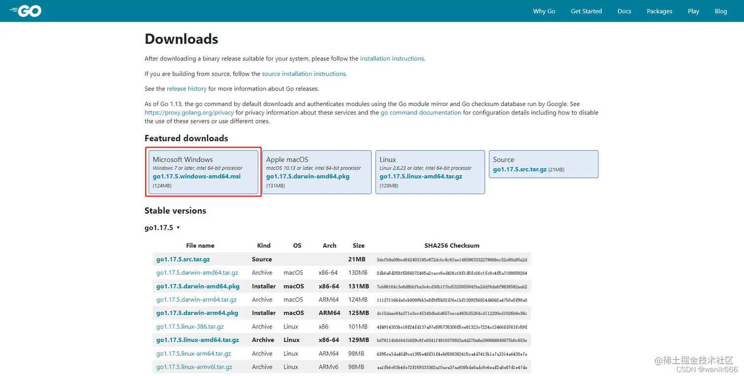Click go1.17.5.darwin-arm64.pkg in the table
Screen dimensions: 744x376
point(197,313)
